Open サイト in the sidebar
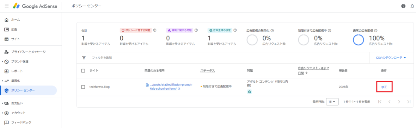The width and height of the screenshot is (416, 128). [x=29, y=39]
